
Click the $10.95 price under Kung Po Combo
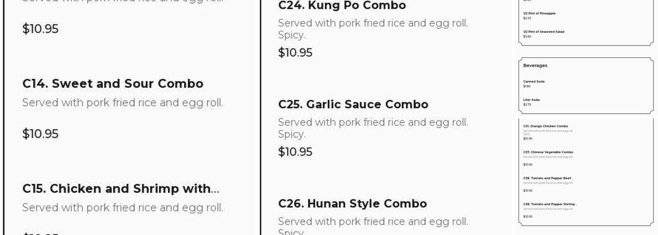295,53
